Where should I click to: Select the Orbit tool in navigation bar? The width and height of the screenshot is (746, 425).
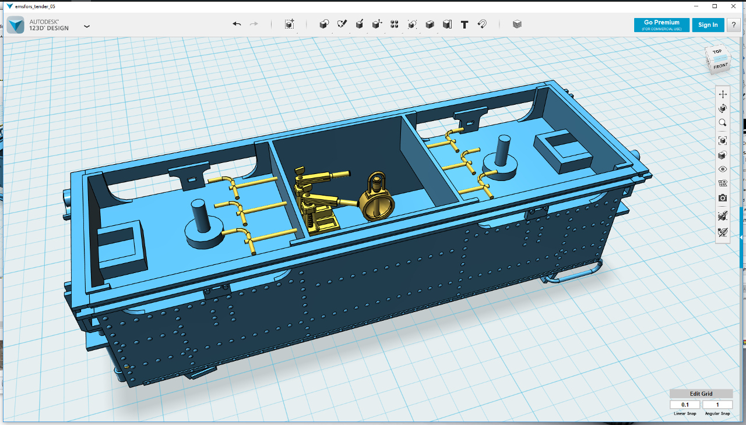pos(723,108)
